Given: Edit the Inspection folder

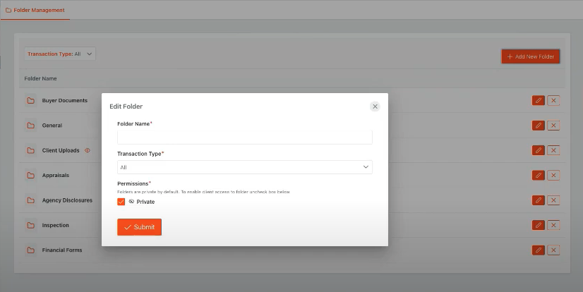Looking at the screenshot, I should coord(538,225).
